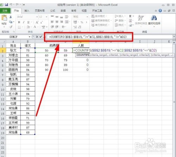Open the Conditional Formatting dropdown
The image size is (176, 157).
tap(99, 16)
